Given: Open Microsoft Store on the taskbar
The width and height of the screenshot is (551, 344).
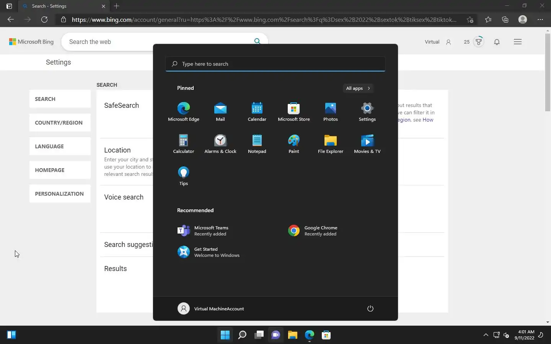Looking at the screenshot, I should click(326, 335).
